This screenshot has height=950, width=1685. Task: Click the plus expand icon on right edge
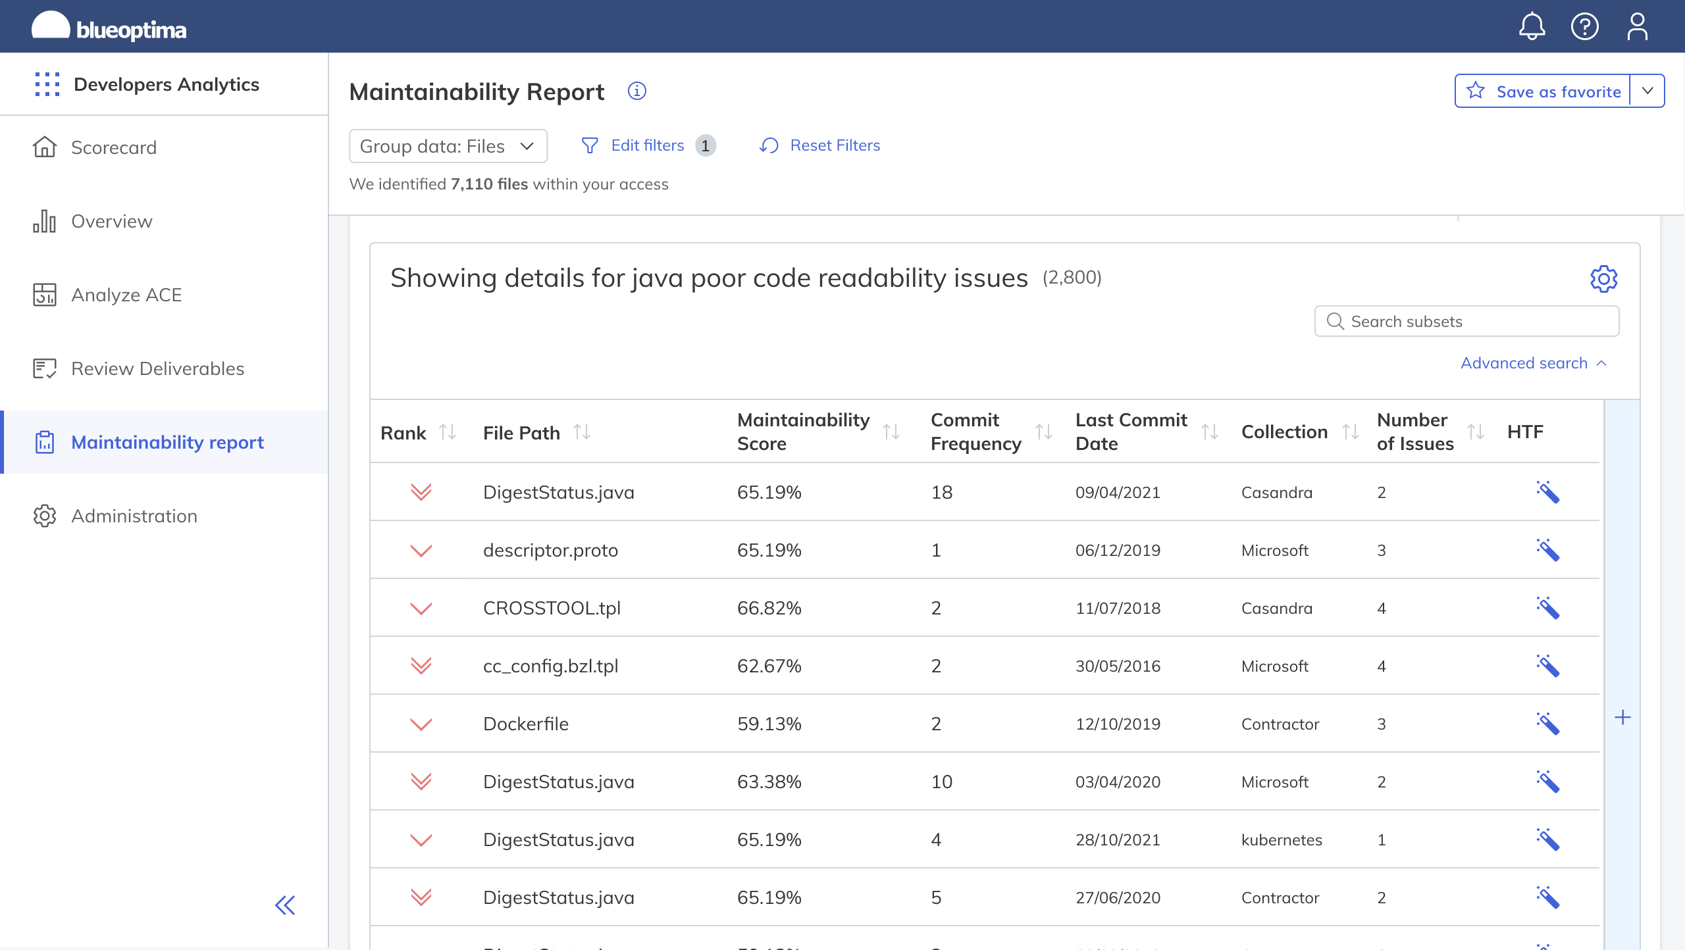[x=1622, y=716]
